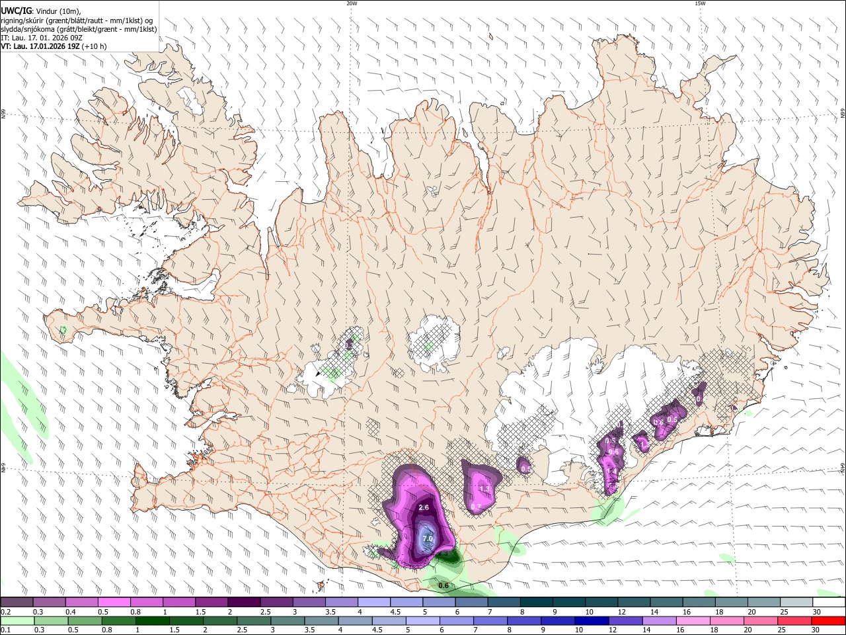This screenshot has width=846, height=635.
Task: Click the "1.4" value in the southeast purple band
Action: (x=612, y=471)
